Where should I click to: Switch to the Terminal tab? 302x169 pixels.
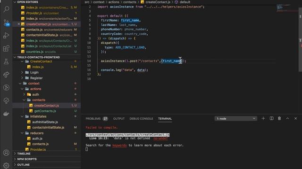(x=165, y=119)
